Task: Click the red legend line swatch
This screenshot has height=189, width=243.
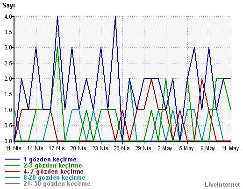Action: pos(13,171)
